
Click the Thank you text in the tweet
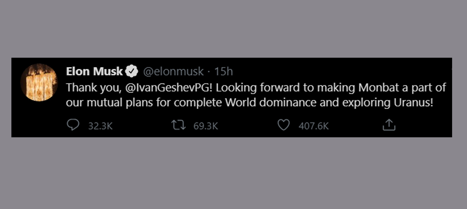pyautogui.click(x=93, y=87)
